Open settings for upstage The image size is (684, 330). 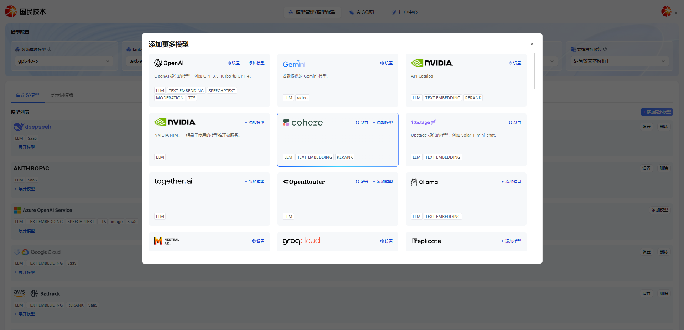pos(515,122)
